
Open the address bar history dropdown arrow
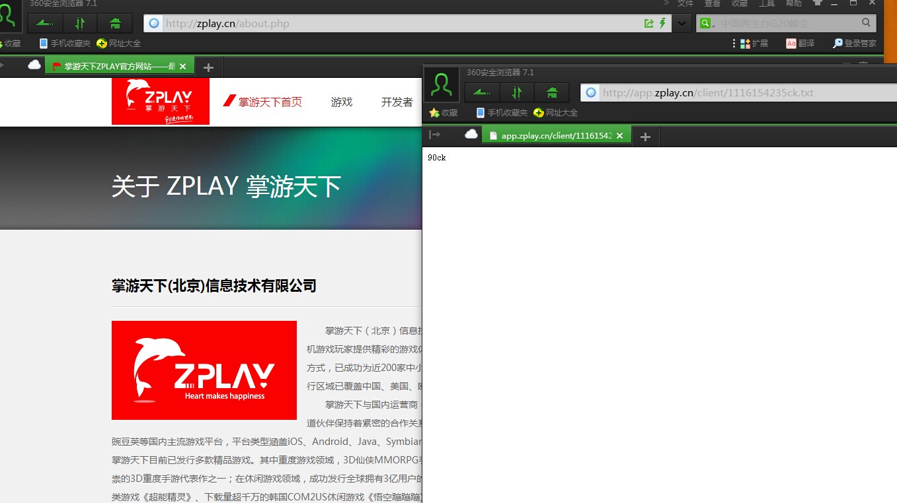682,24
